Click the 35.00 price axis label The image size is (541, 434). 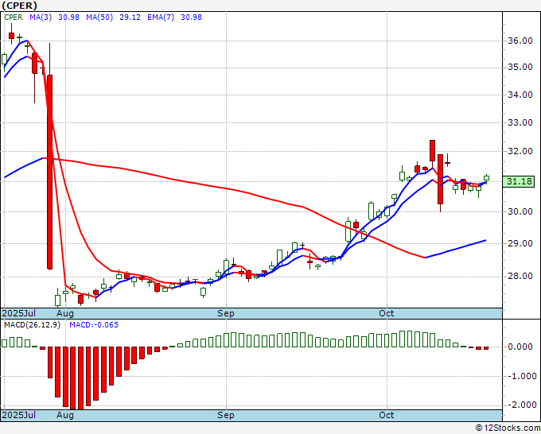(520, 67)
